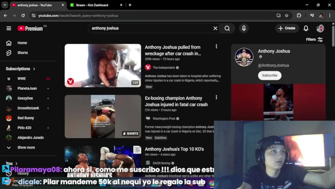Viewport: 335px width, 189px height.
Task: Clear the search box with the X
Action: tap(215, 28)
